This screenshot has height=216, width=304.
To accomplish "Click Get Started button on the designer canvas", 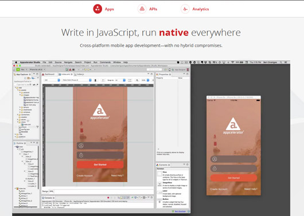I will pyautogui.click(x=100, y=164).
